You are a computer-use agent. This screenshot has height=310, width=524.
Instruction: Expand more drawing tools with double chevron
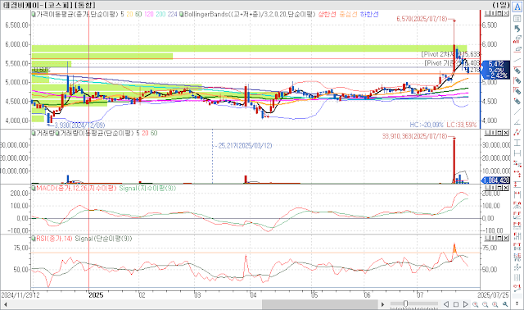[x=517, y=303]
